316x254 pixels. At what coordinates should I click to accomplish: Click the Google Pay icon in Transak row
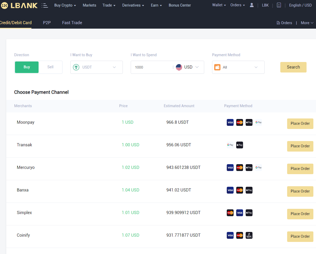[x=230, y=145]
